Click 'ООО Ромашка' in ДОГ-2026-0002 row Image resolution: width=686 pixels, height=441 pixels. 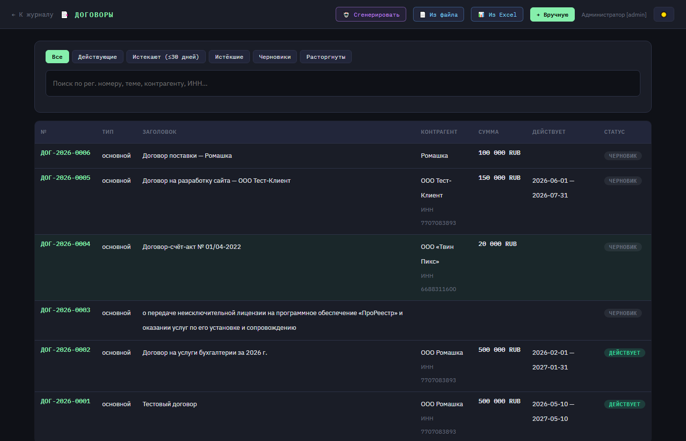click(442, 353)
